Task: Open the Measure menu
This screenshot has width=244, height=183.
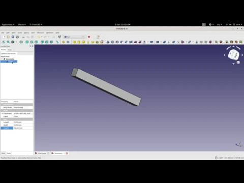Action: [x=41, y=33]
